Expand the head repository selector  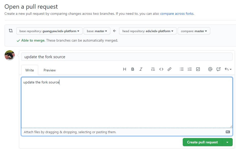pyautogui.click(x=148, y=31)
